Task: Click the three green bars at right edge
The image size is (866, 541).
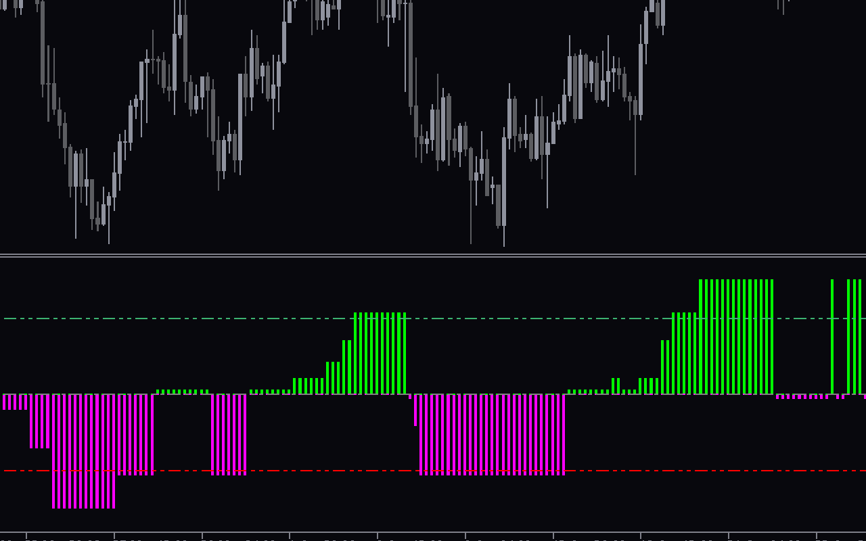Action: tap(854, 337)
